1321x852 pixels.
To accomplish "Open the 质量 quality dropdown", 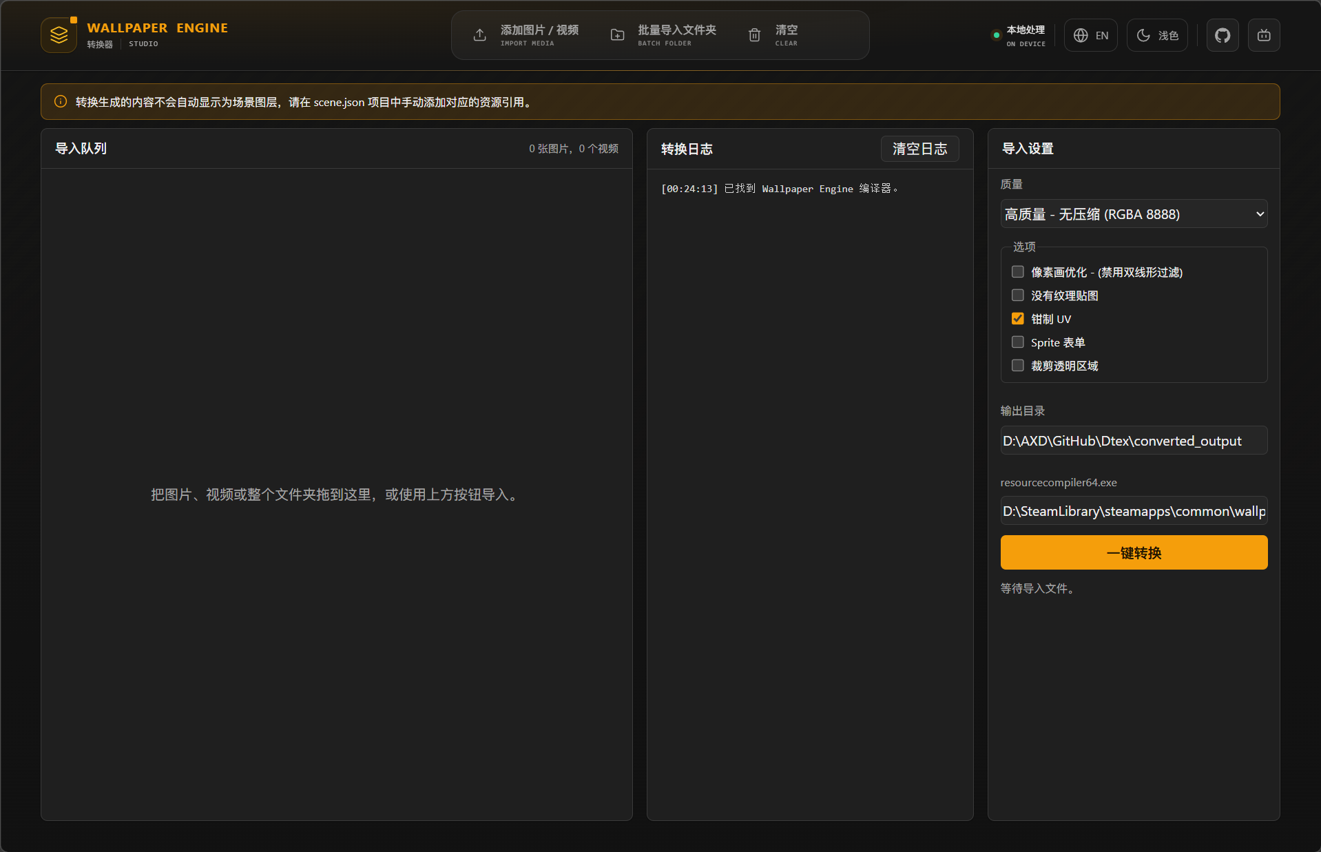I will [x=1134, y=214].
